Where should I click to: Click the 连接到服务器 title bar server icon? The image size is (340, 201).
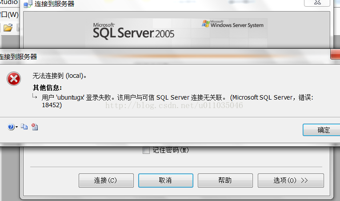pos(28,4)
